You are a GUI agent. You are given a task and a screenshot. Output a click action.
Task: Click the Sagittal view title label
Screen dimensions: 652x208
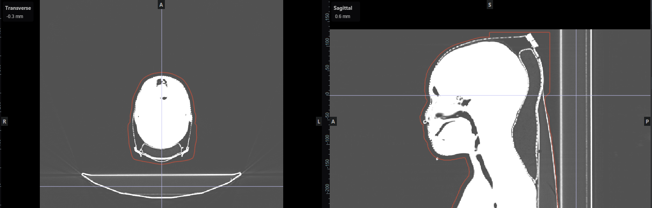point(343,8)
